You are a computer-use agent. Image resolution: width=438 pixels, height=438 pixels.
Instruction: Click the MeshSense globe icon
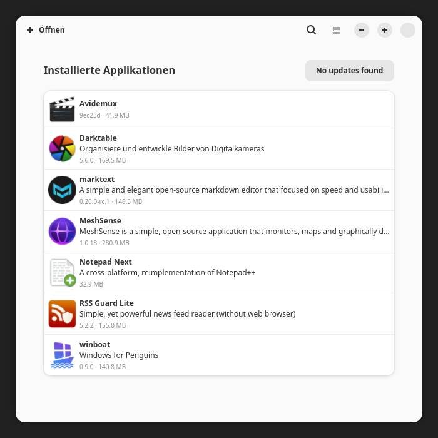pyautogui.click(x=62, y=231)
